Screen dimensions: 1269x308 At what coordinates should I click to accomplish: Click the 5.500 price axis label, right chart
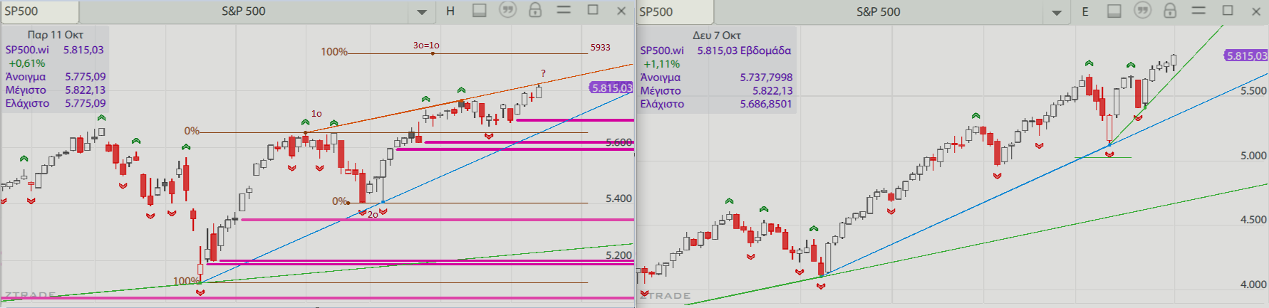pyautogui.click(x=1253, y=90)
